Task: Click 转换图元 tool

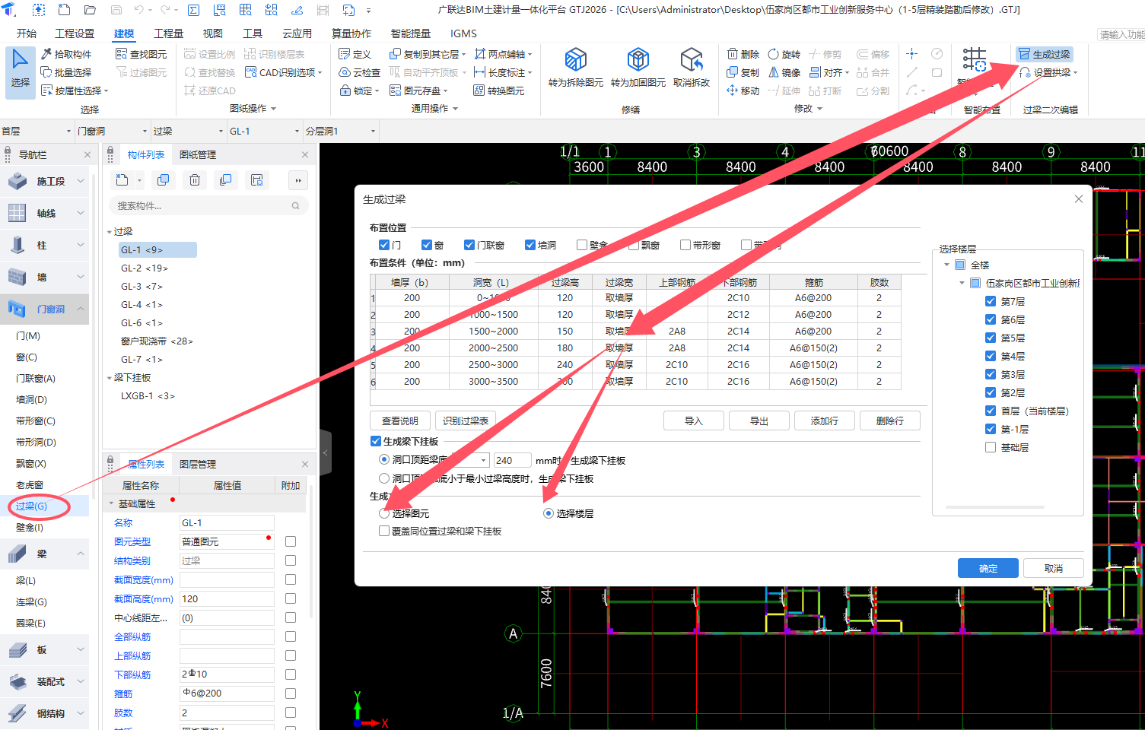Action: 499,90
